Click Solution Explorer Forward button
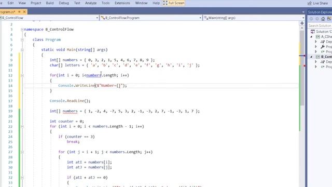Viewport: 332px width, 187px height. (317, 19)
